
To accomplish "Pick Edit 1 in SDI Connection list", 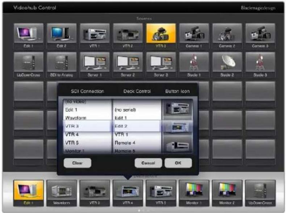I will pyautogui.click(x=87, y=110).
